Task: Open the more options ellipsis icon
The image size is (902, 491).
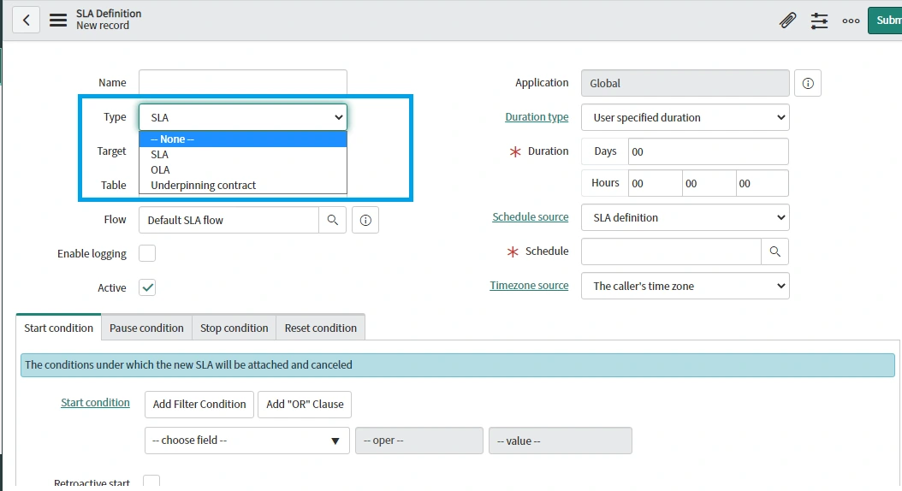Action: tap(851, 21)
